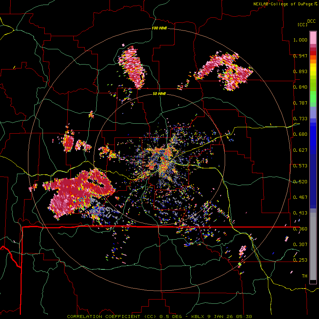Select the 0.307 scale value
The height and width of the screenshot is (319, 319).
(x=300, y=245)
